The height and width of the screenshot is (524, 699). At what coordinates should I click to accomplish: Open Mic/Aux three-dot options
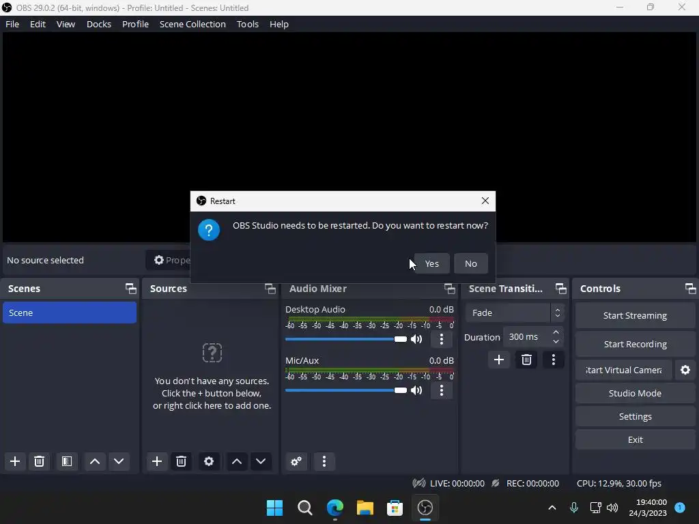point(442,390)
